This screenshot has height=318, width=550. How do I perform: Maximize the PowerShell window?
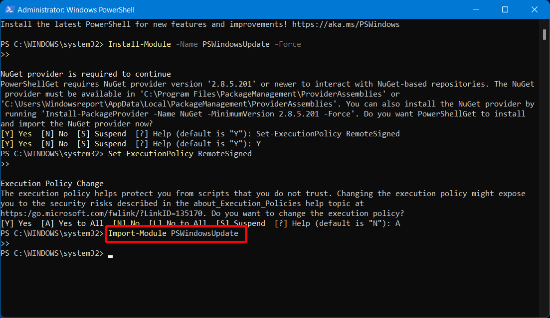point(505,9)
